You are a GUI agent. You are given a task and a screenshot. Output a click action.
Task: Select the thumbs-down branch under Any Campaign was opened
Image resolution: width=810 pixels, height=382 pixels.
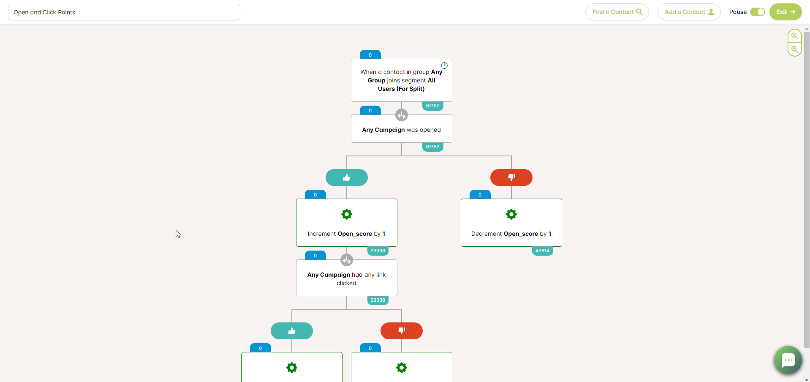click(511, 177)
